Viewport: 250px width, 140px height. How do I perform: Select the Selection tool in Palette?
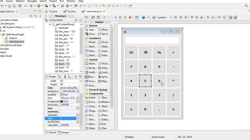coord(91,30)
